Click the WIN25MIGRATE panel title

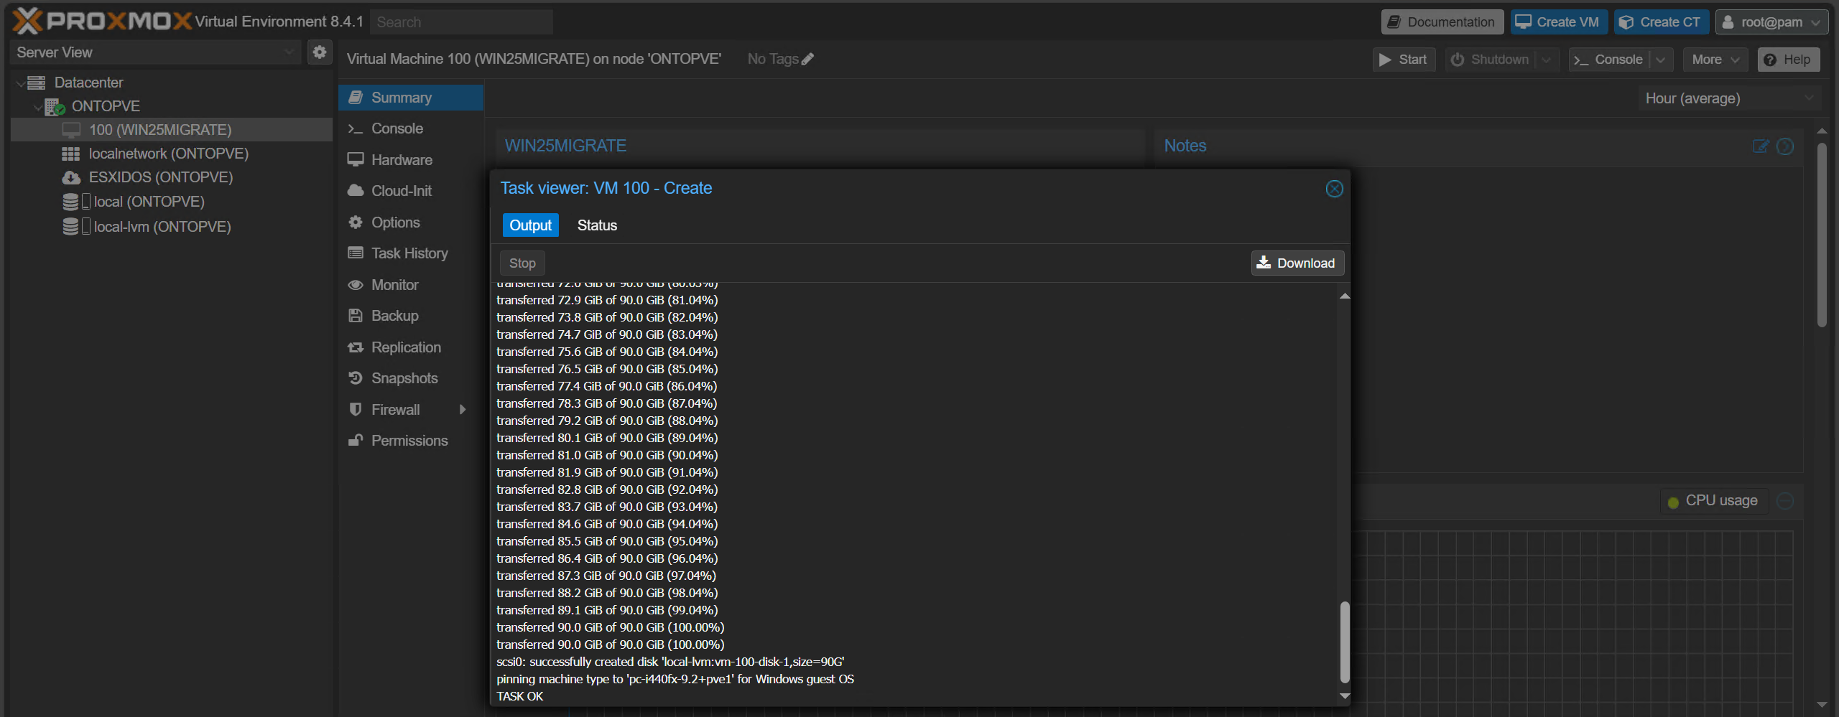565,146
